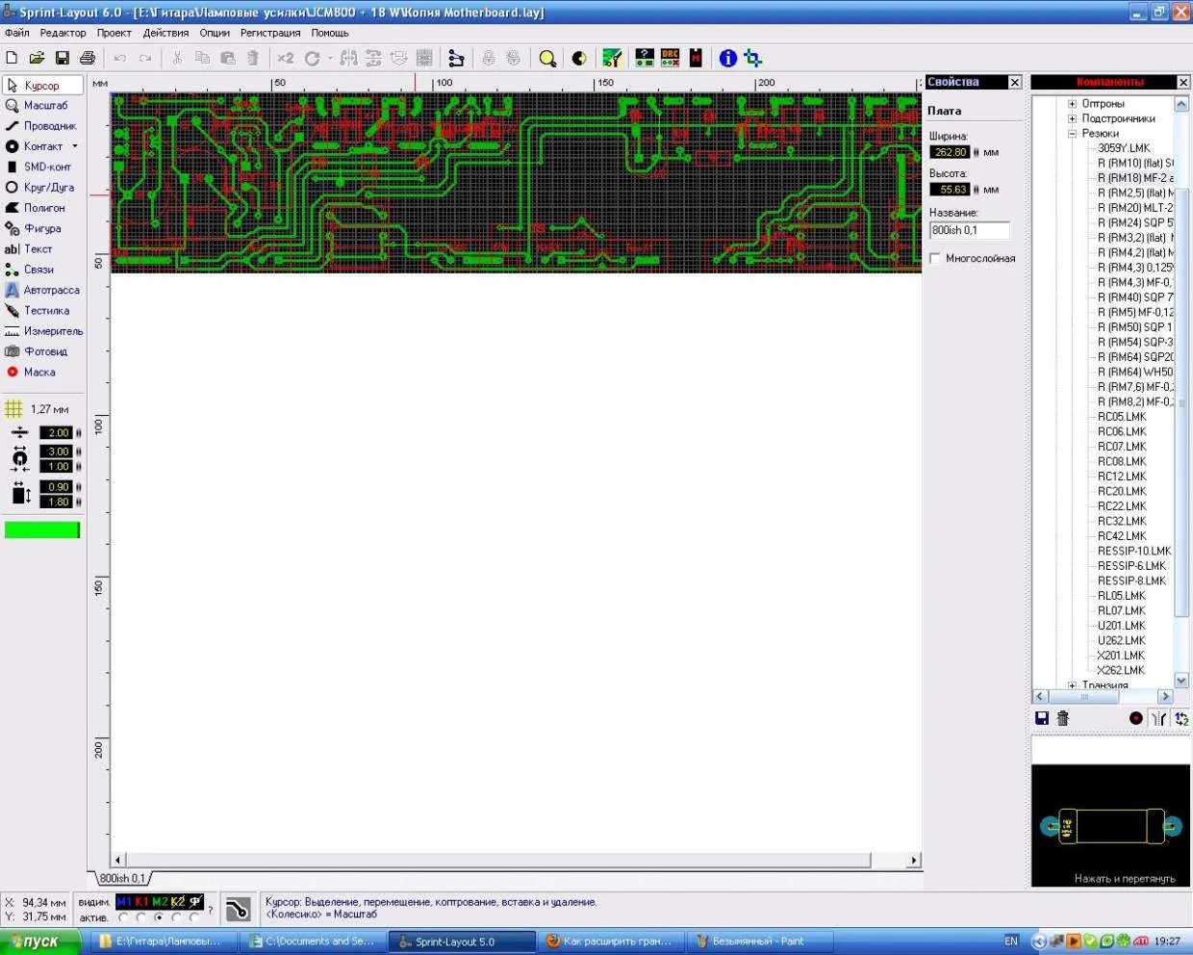Open the macro library with the M icon
Image resolution: width=1193 pixels, height=955 pixels.
(x=696, y=59)
